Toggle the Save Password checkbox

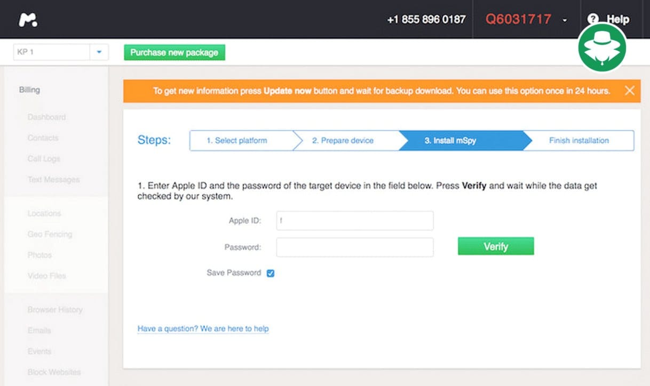pyautogui.click(x=271, y=273)
